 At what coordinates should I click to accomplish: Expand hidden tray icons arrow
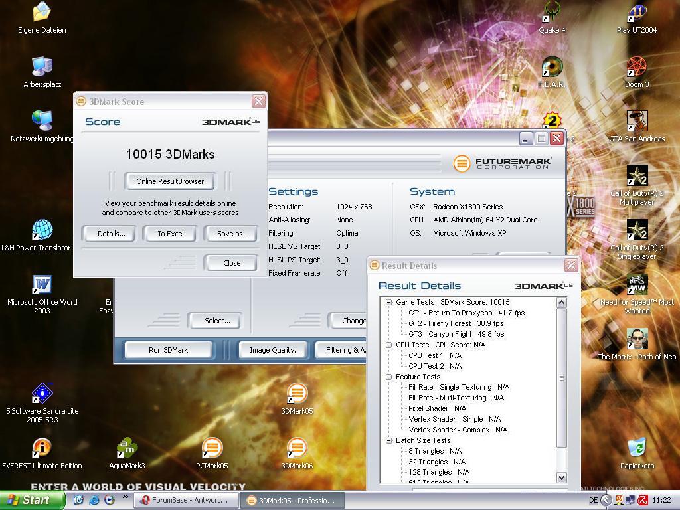(606, 500)
